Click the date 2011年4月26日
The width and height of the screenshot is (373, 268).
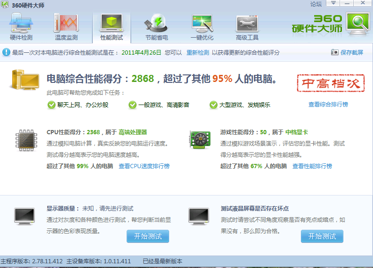pos(141,53)
